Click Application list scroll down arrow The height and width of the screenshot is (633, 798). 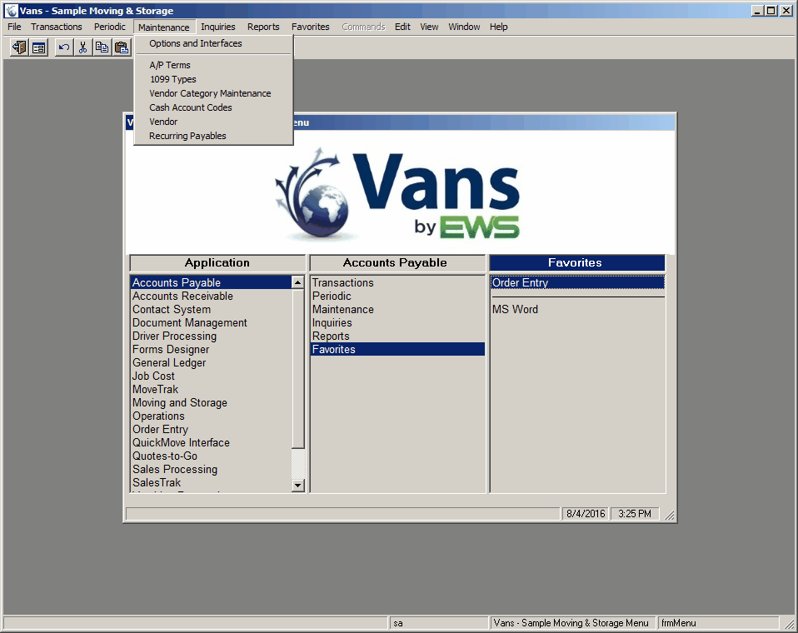(x=298, y=486)
